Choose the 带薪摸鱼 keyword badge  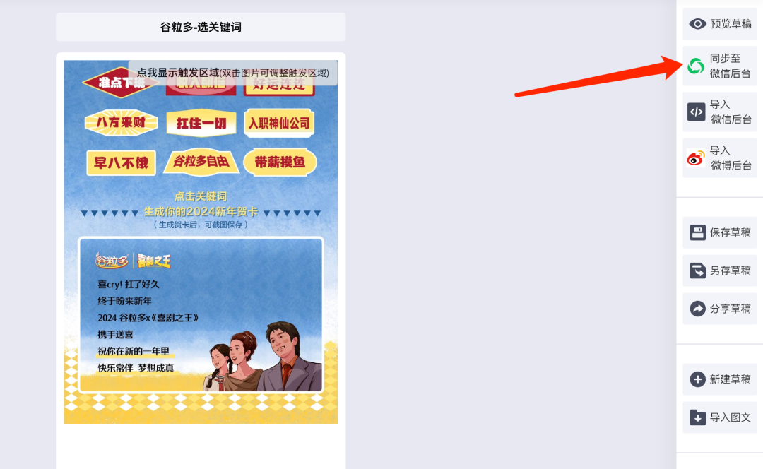[280, 162]
